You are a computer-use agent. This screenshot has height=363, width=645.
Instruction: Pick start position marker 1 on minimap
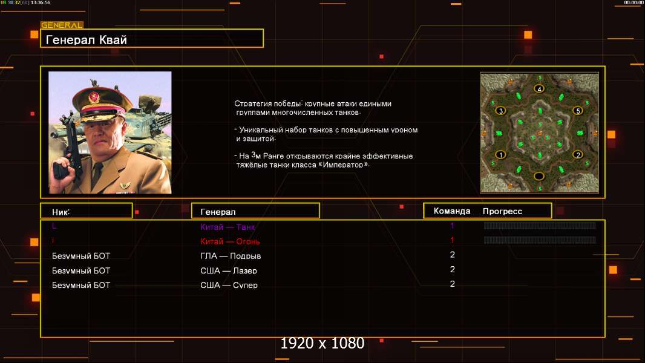point(500,155)
